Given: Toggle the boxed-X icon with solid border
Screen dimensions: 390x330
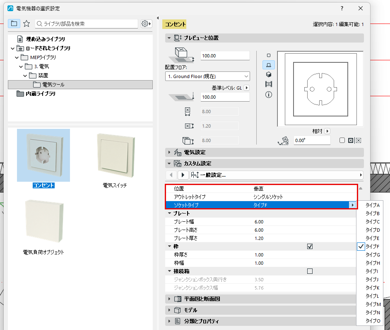Looking at the screenshot, I should (351, 140).
